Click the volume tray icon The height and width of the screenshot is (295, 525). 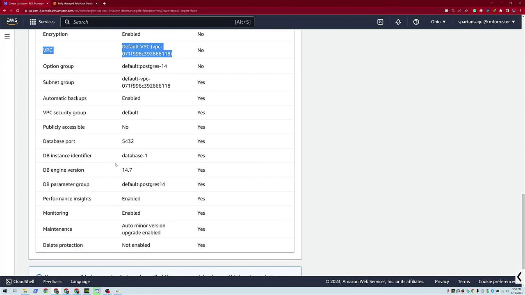point(507,291)
